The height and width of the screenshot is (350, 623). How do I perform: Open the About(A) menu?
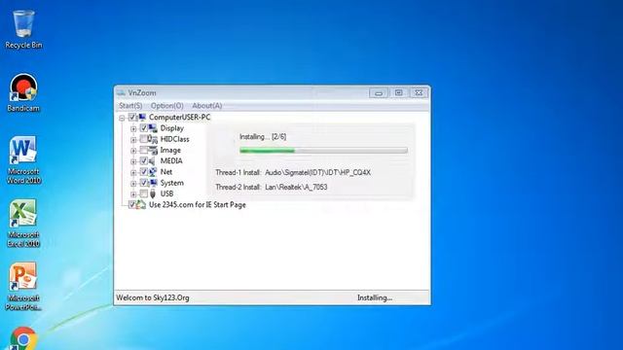[207, 106]
